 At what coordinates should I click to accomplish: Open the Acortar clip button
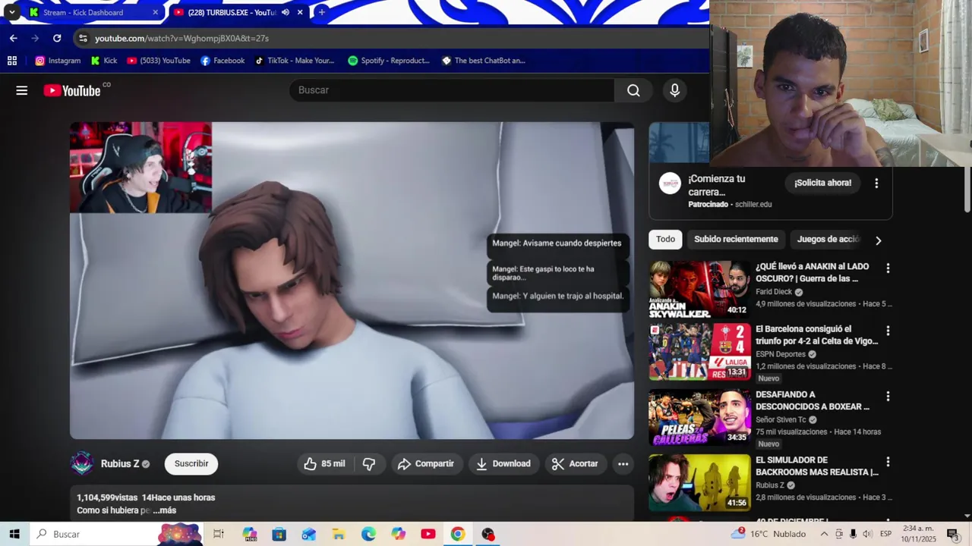click(575, 463)
